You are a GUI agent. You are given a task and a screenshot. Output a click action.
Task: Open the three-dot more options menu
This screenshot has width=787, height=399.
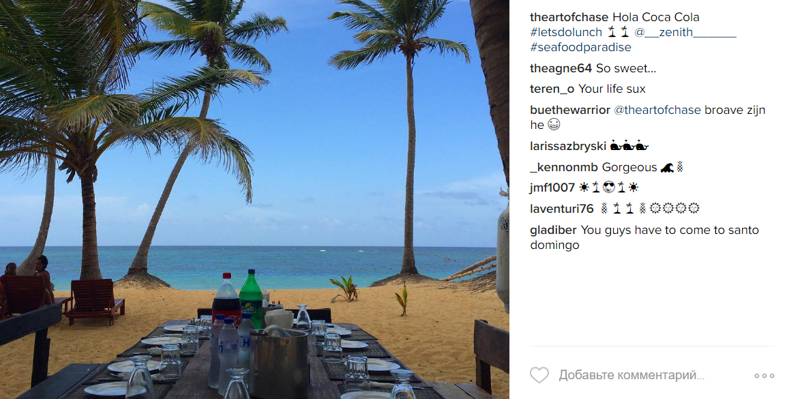(x=764, y=375)
